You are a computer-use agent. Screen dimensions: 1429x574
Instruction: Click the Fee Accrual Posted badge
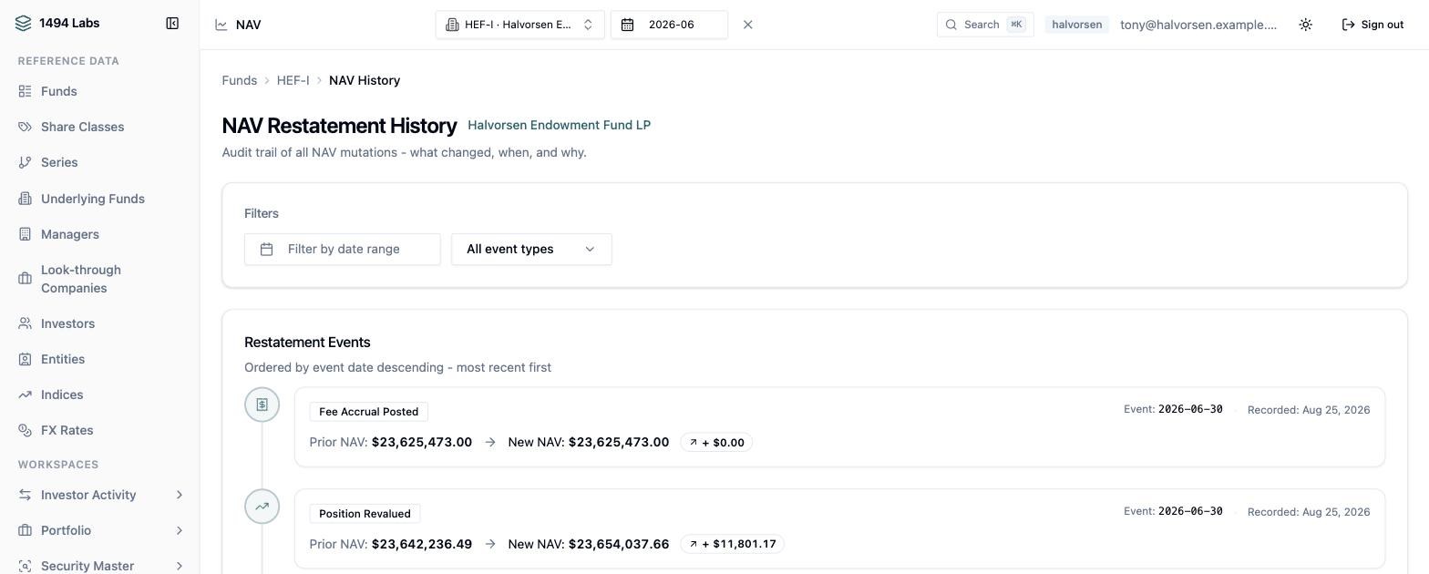[x=368, y=412]
